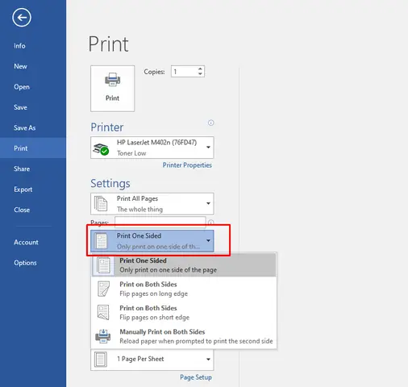Open the Export menu item in sidebar
Screen dimensions: 408x387
[23, 189]
